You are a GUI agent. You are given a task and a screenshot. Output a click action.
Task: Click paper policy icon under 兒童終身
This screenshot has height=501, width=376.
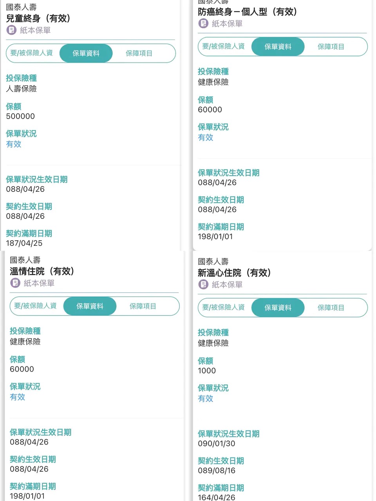(x=11, y=30)
